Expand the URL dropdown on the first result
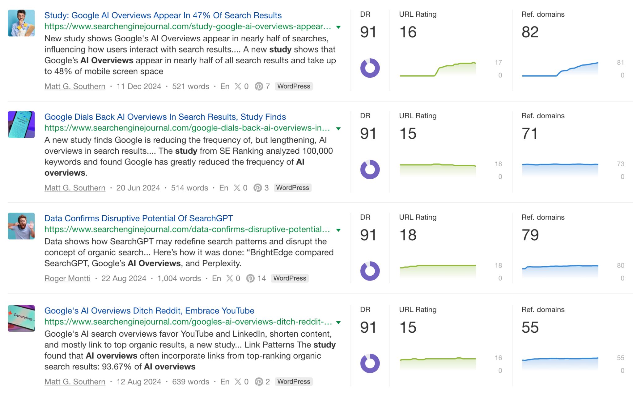633x395 pixels. (338, 27)
